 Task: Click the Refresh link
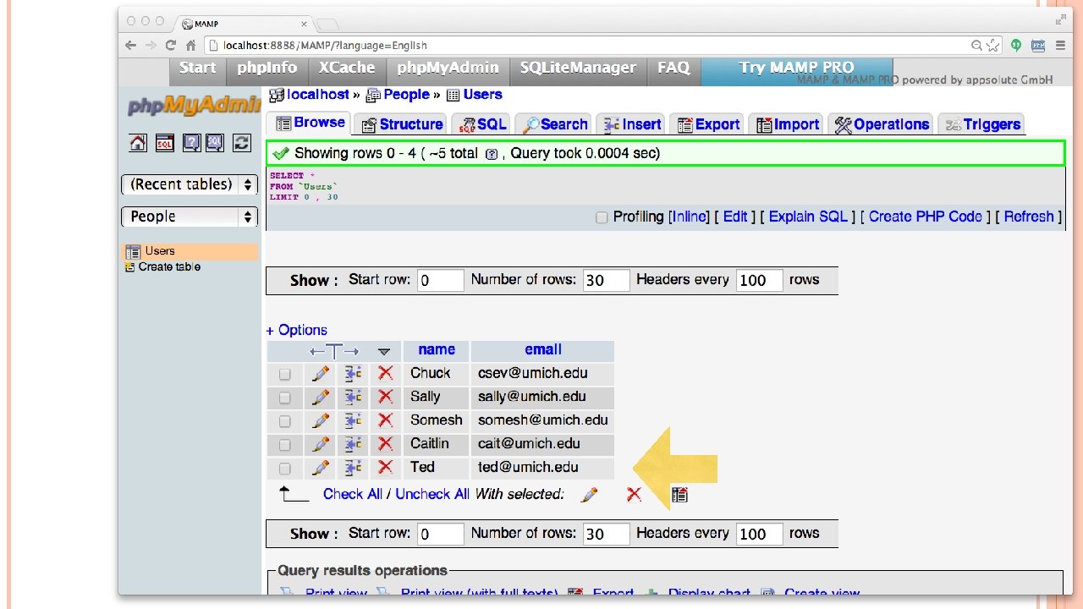click(1028, 217)
